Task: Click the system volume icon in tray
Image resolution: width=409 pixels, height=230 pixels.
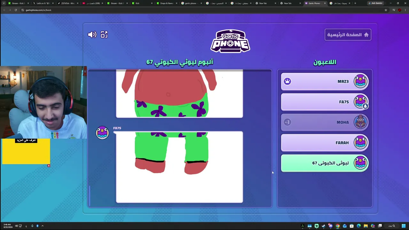Action: tap(16, 226)
